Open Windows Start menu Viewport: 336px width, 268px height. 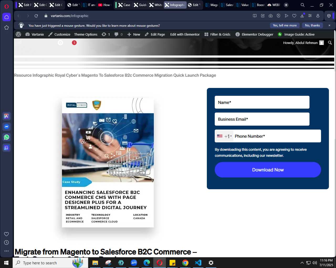6,263
